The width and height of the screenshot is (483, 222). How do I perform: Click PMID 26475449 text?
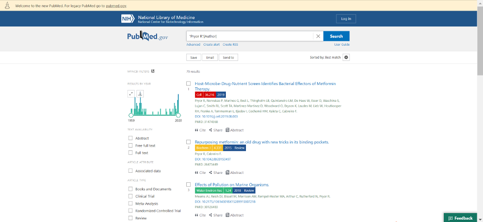[x=206, y=164]
